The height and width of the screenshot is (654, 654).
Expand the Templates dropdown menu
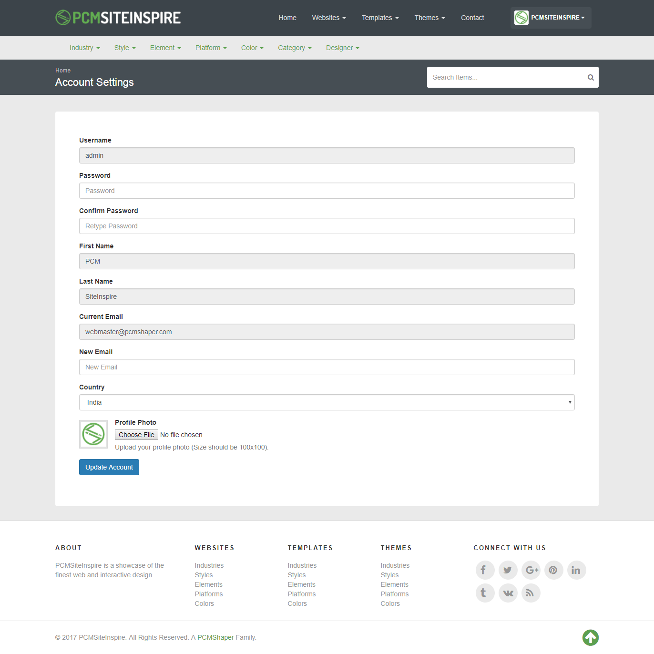[380, 18]
